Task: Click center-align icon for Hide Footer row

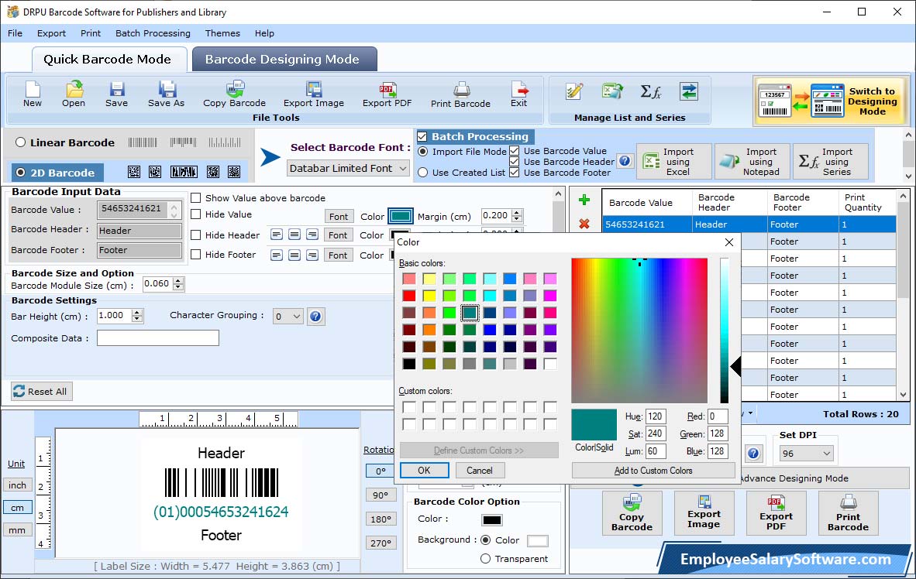Action: pos(294,255)
